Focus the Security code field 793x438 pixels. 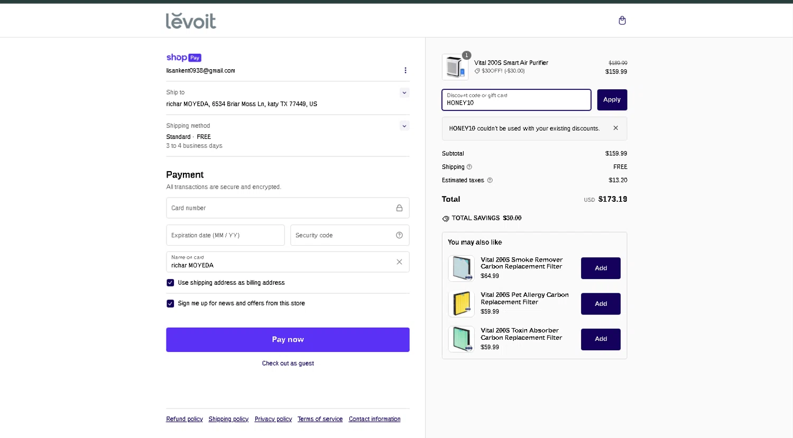point(350,235)
